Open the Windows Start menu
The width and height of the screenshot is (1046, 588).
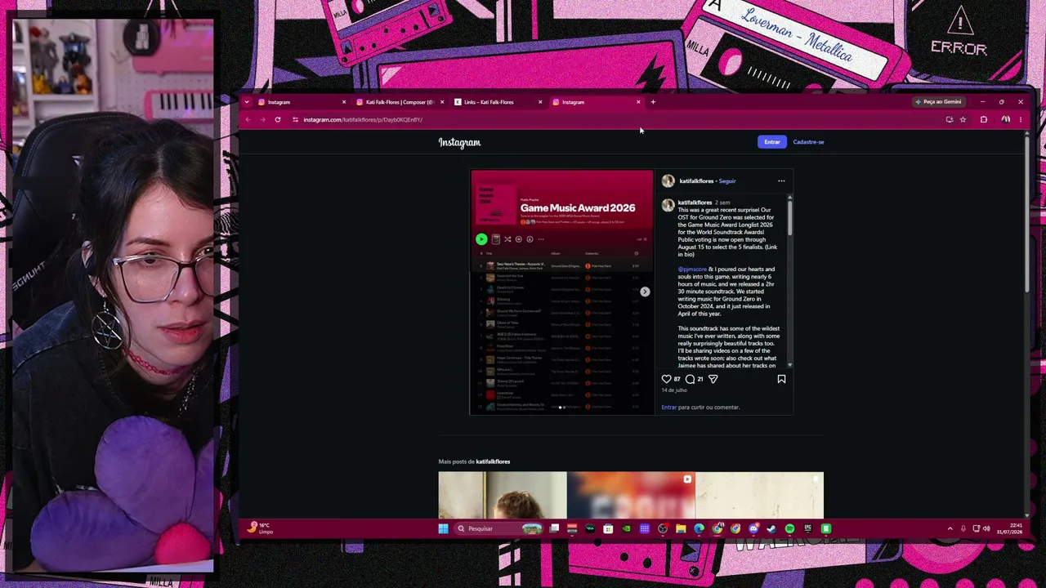click(x=443, y=529)
